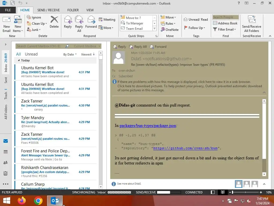Click Reply in the reading pane

tap(120, 47)
